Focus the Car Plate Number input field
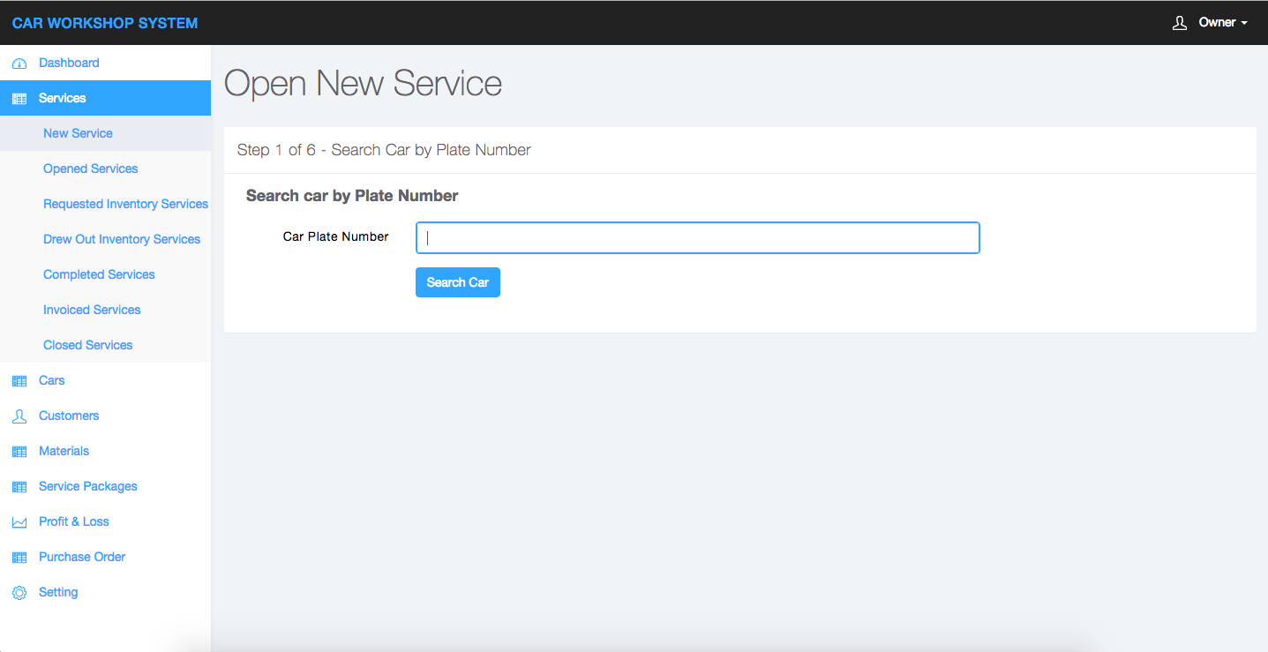This screenshot has width=1268, height=652. point(697,238)
